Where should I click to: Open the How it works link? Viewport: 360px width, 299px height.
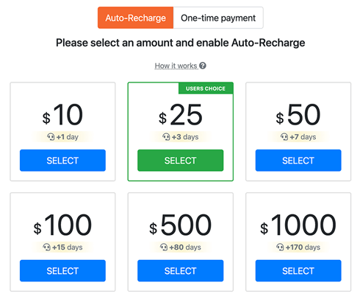pyautogui.click(x=176, y=66)
